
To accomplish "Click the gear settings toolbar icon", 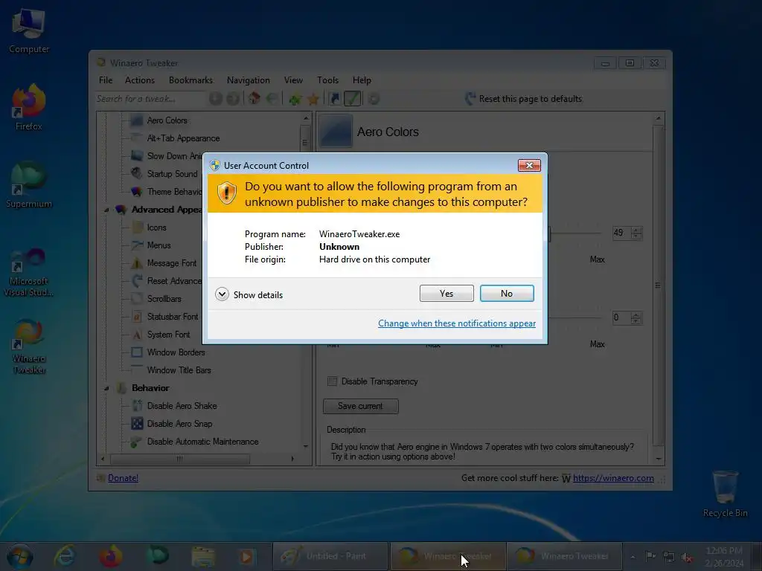I will click(374, 99).
